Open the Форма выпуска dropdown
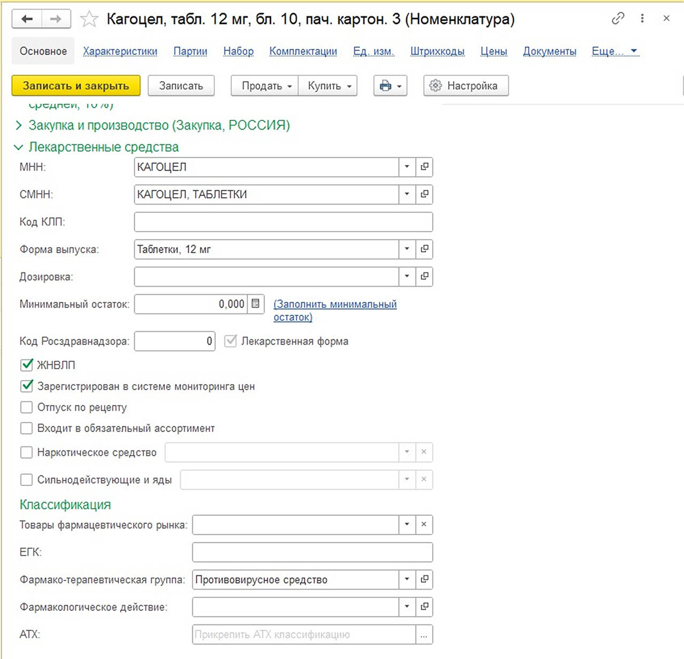The image size is (684, 659). pos(407,249)
